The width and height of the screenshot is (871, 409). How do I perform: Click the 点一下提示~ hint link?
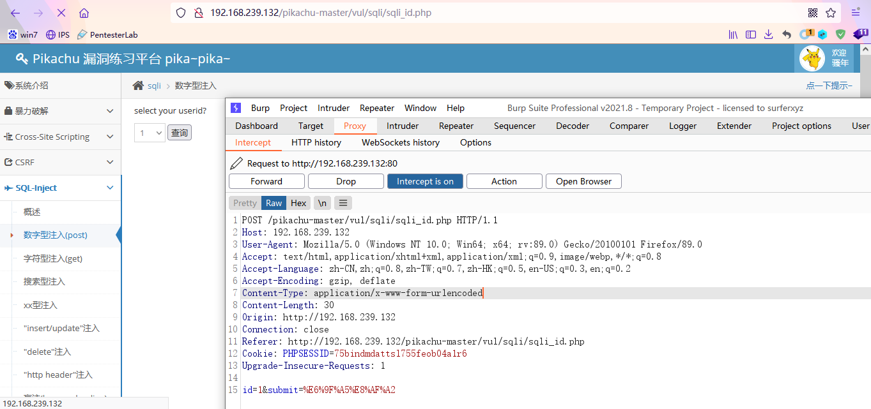pos(829,86)
